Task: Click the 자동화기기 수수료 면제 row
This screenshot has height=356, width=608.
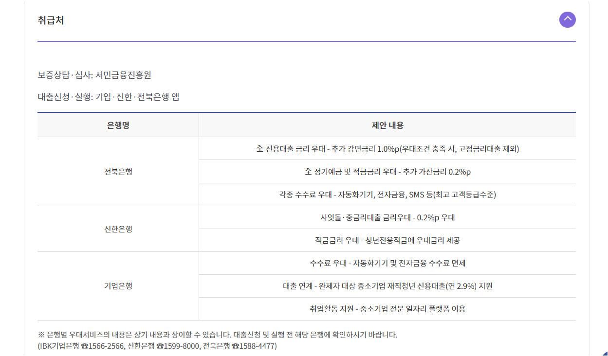Action: (x=387, y=263)
